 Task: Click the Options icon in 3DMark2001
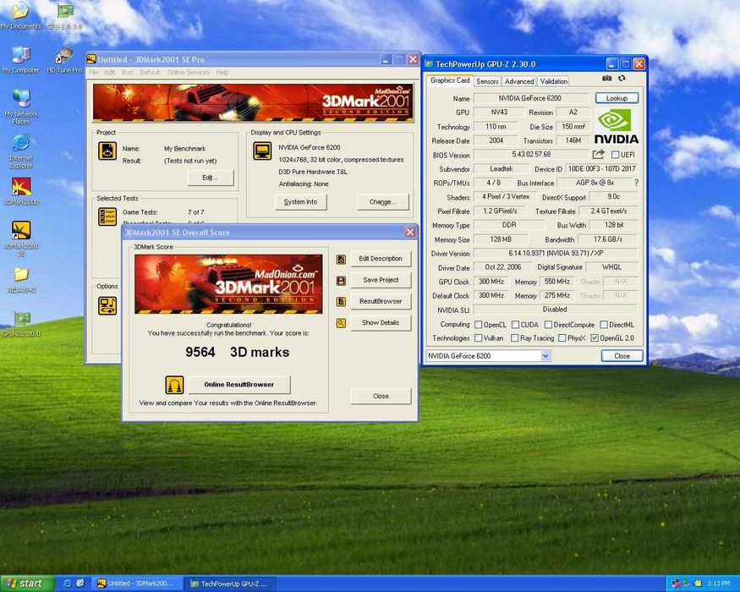click(x=107, y=305)
